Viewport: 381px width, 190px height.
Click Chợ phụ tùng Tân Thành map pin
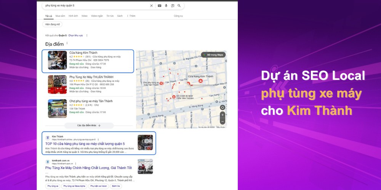pos(161,83)
